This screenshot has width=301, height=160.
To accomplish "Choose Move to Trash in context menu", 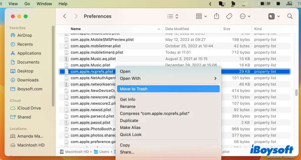I will (168, 89).
